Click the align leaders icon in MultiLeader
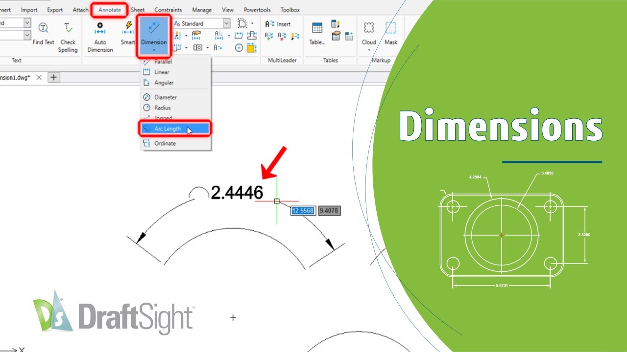This screenshot has height=352, width=627. coord(295,36)
